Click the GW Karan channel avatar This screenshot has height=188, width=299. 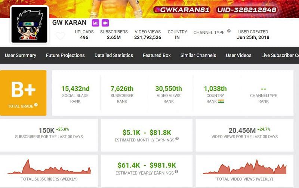pos(29,24)
